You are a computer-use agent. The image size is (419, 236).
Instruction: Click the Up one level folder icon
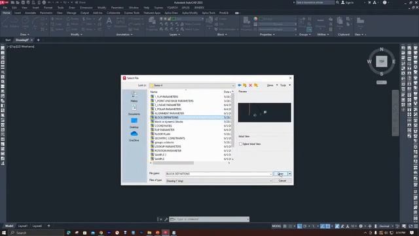coord(245,85)
